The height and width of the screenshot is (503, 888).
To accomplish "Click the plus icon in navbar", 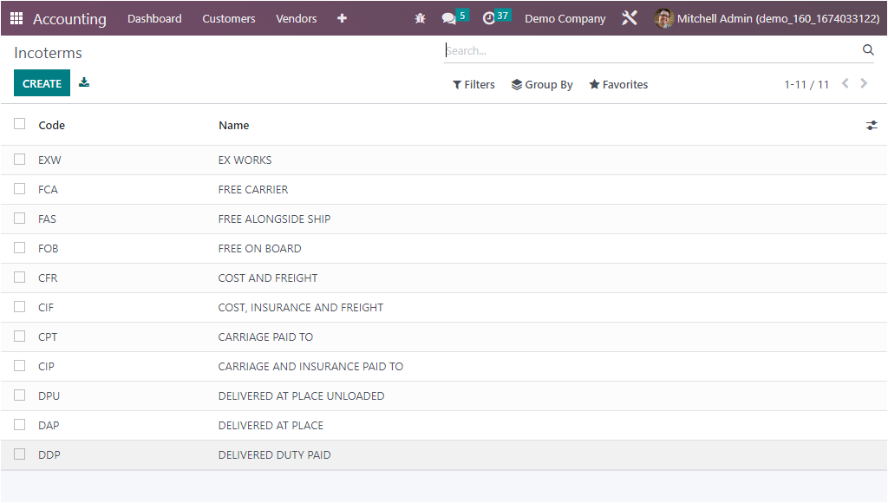I will pyautogui.click(x=342, y=18).
